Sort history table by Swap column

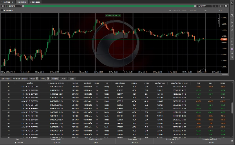[146, 83]
